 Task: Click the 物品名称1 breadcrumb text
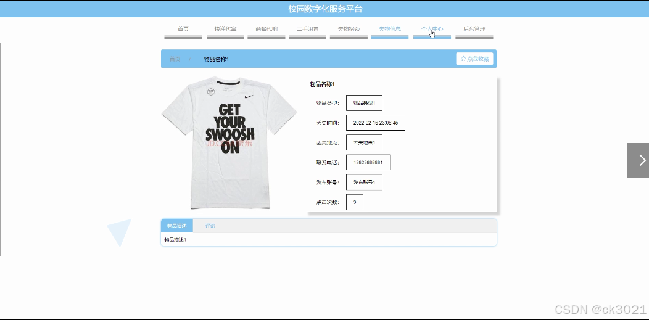tap(217, 59)
